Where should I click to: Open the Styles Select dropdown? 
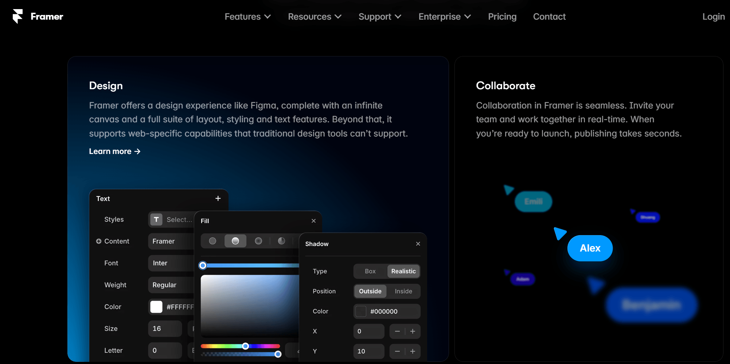click(x=171, y=219)
